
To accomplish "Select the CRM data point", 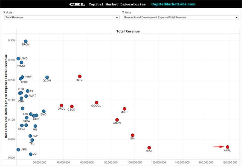I will click(21, 98).
